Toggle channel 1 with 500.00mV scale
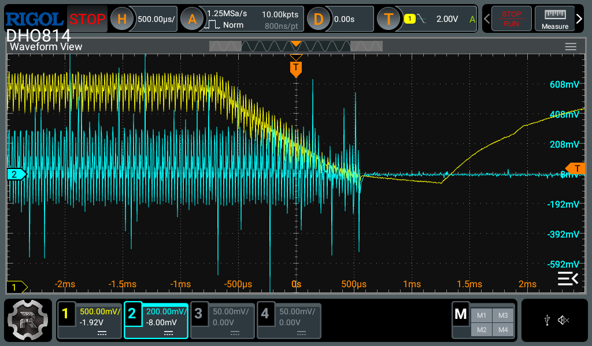Image resolution: width=592 pixels, height=346 pixels. coord(90,320)
